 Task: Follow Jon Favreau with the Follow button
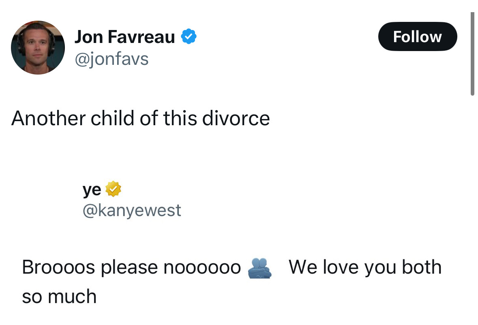click(x=418, y=36)
